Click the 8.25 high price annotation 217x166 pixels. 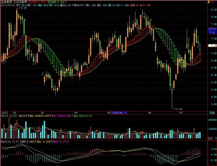(24, 8)
